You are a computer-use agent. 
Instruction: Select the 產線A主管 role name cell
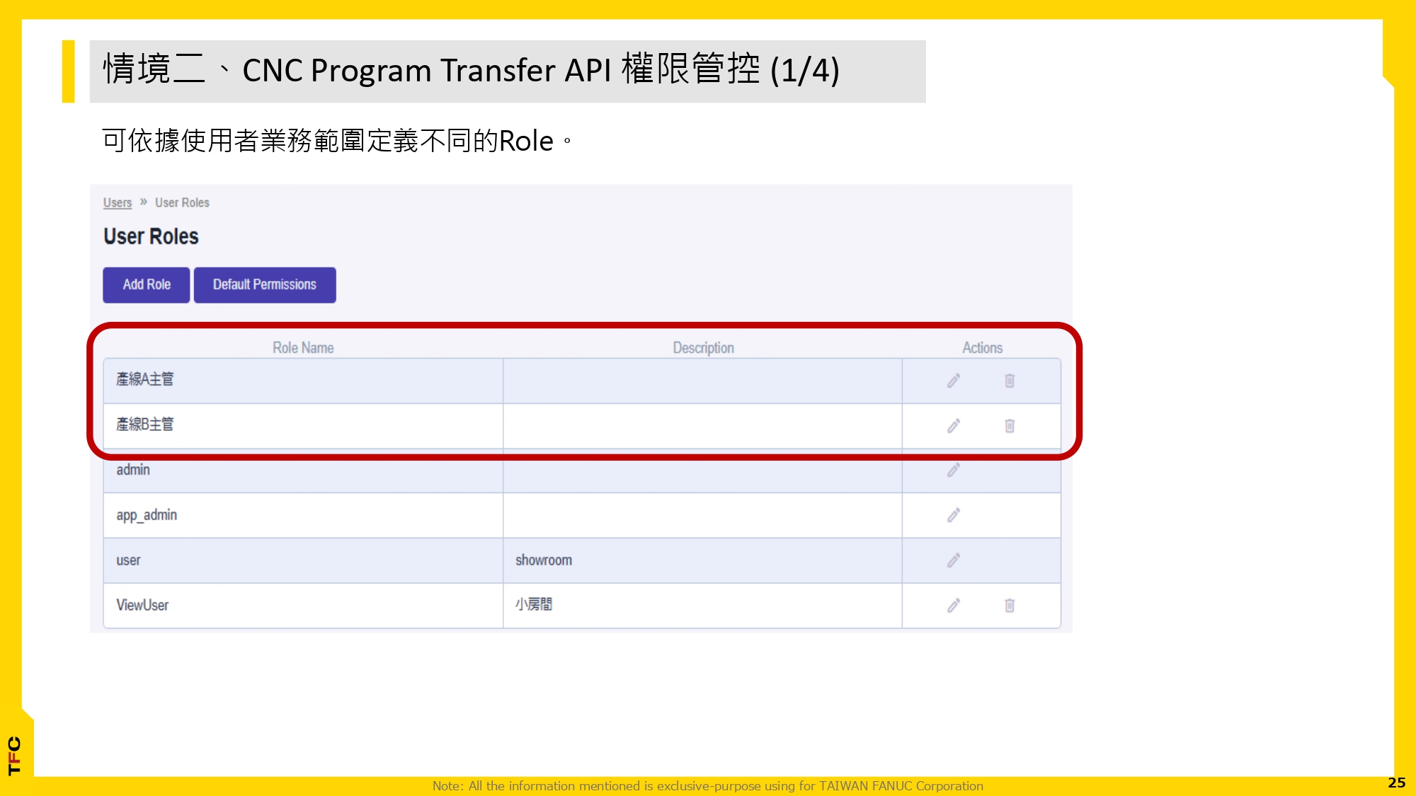click(303, 381)
